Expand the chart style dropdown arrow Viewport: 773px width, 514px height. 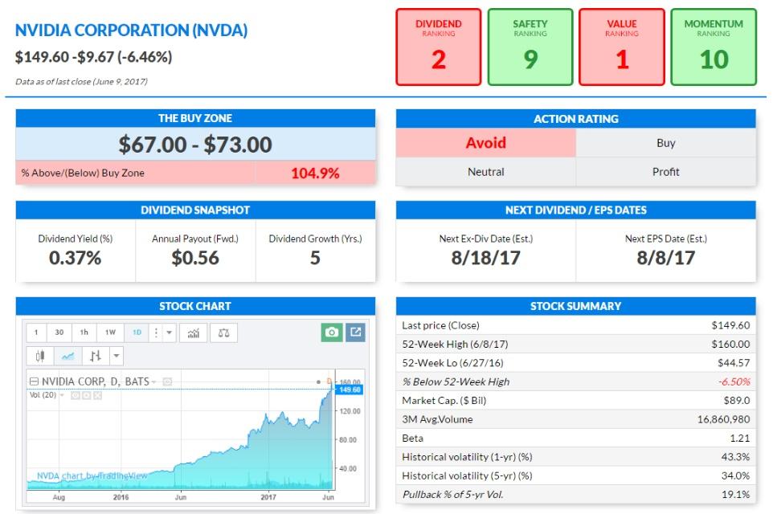coord(117,356)
